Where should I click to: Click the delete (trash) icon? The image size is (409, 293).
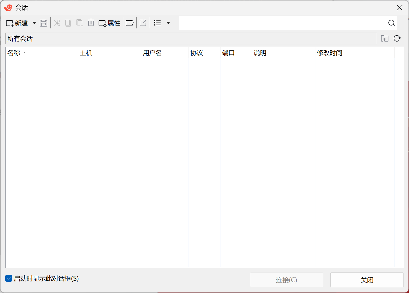[x=91, y=23]
